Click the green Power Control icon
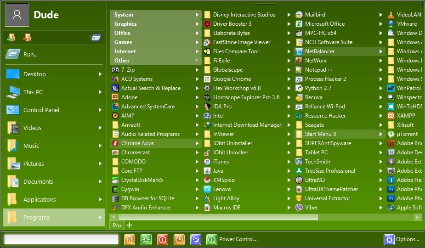 click(x=212, y=240)
